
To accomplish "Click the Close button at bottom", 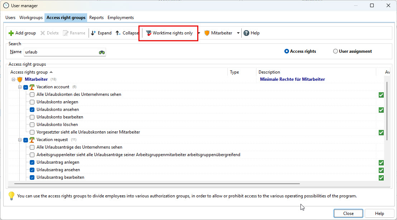I will [348, 213].
